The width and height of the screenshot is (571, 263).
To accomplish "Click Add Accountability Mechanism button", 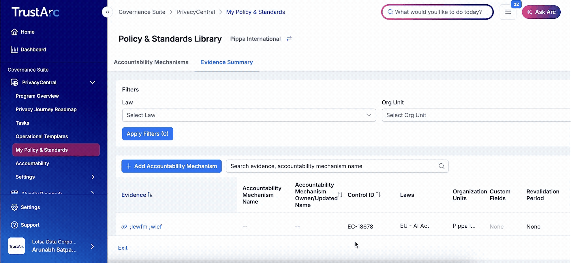I will (x=171, y=166).
